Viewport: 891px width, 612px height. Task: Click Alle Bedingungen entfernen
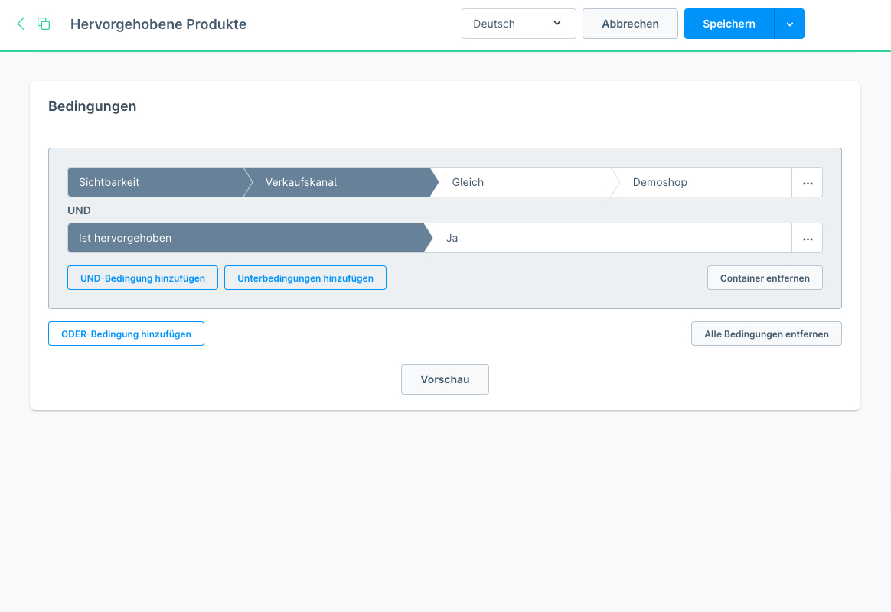pos(766,334)
